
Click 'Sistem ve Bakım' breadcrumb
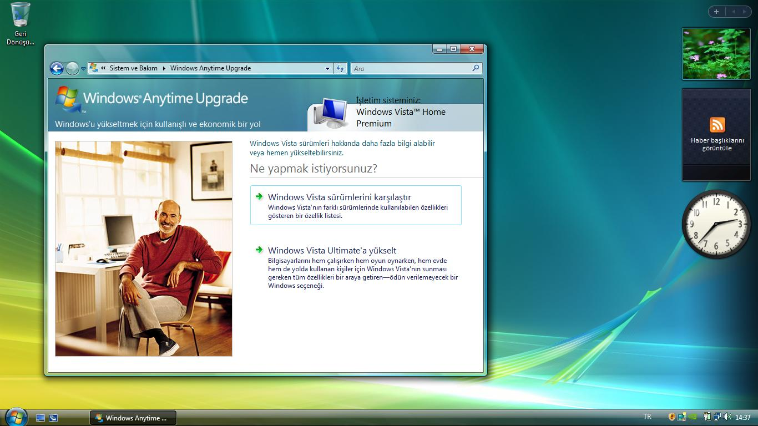[x=134, y=68]
